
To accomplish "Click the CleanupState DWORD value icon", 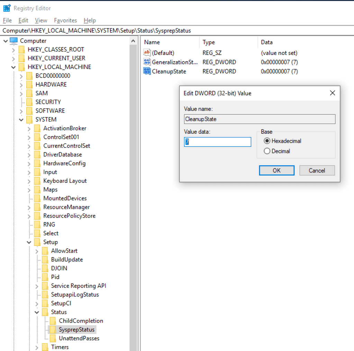I will pyautogui.click(x=147, y=72).
